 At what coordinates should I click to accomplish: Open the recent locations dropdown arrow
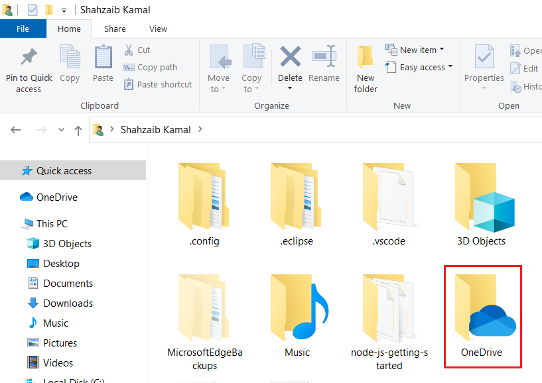click(x=61, y=130)
